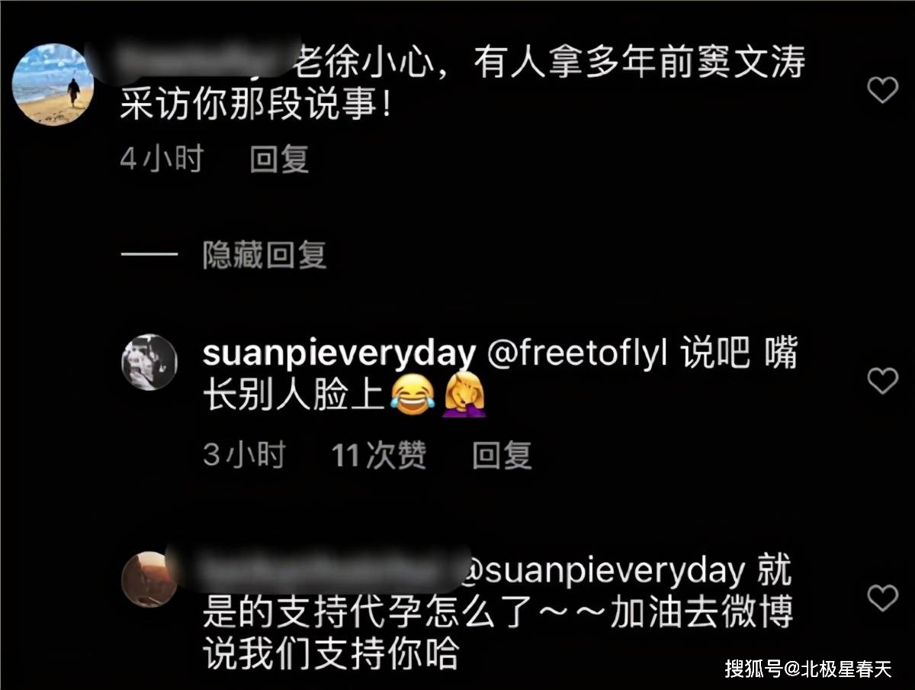Viewport: 915px width, 690px height.
Task: View the 11次赞 likes list
Action: [x=379, y=456]
